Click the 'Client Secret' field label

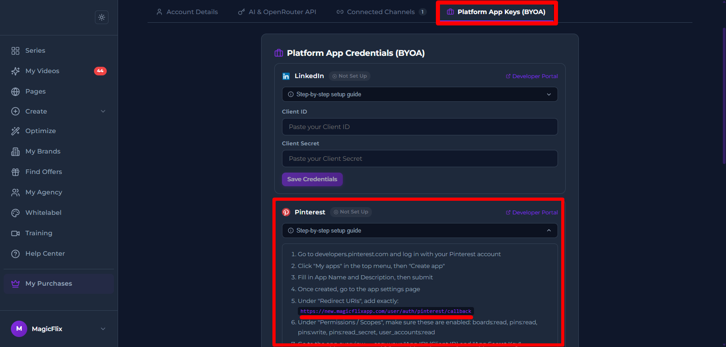pyautogui.click(x=301, y=144)
